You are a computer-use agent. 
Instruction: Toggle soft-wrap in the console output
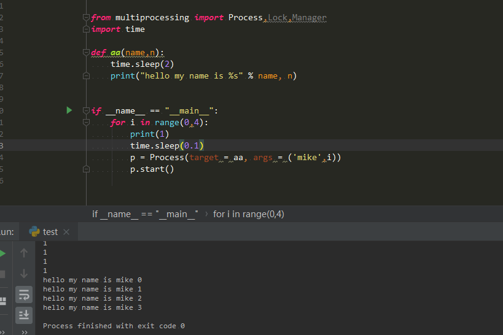pyautogui.click(x=24, y=295)
